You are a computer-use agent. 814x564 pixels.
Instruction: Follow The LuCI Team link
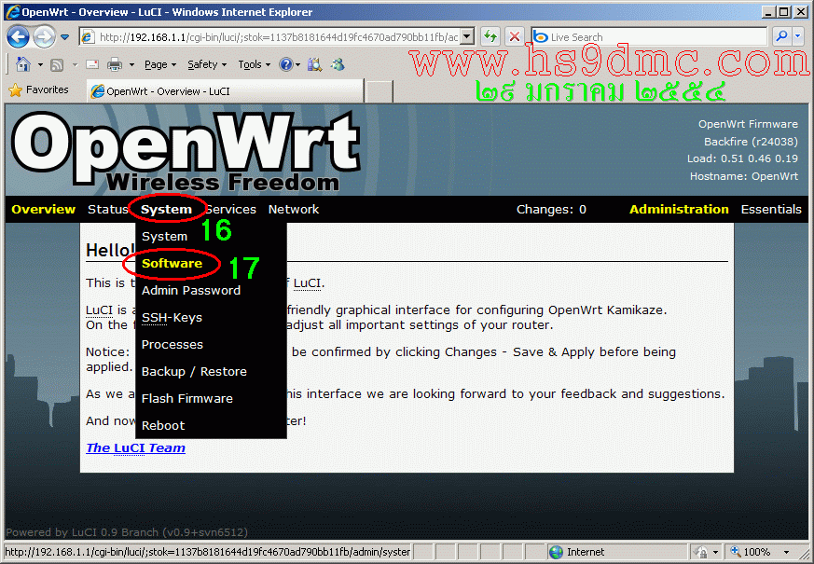135,447
